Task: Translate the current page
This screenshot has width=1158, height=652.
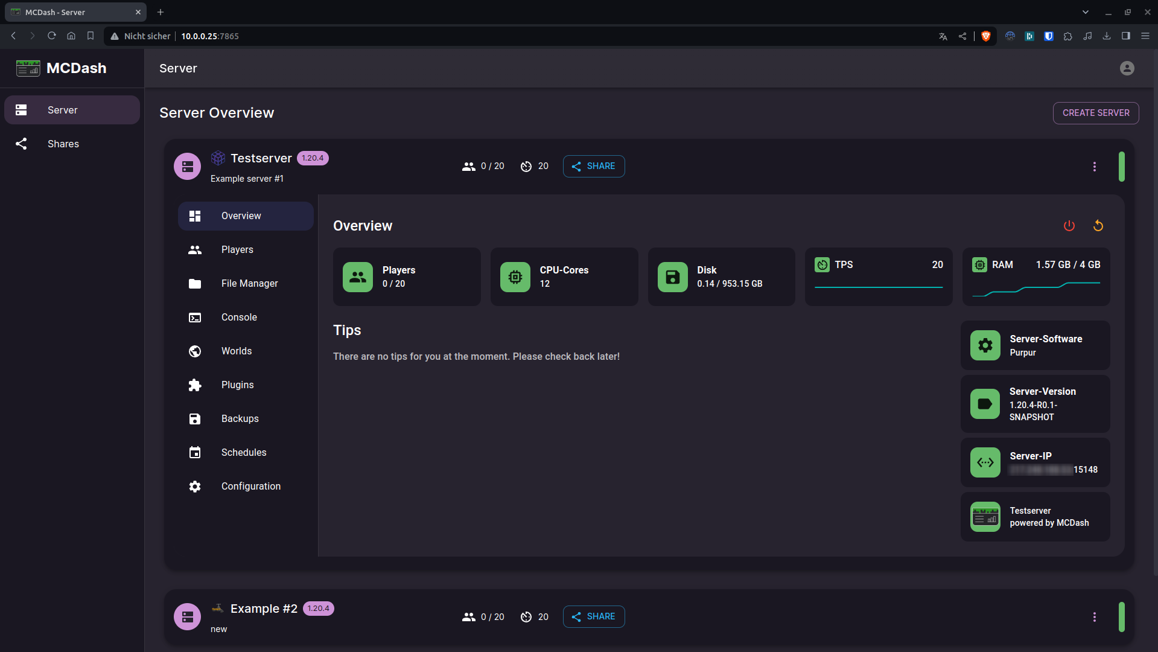Action: point(943,36)
